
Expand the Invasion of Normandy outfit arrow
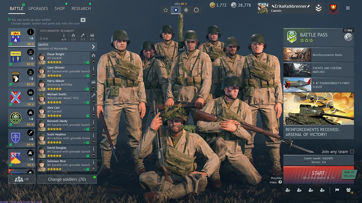(93, 47)
